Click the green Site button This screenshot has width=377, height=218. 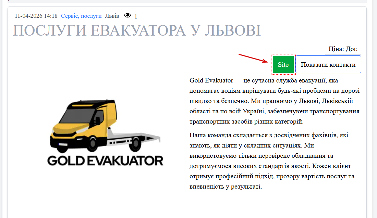click(x=283, y=64)
